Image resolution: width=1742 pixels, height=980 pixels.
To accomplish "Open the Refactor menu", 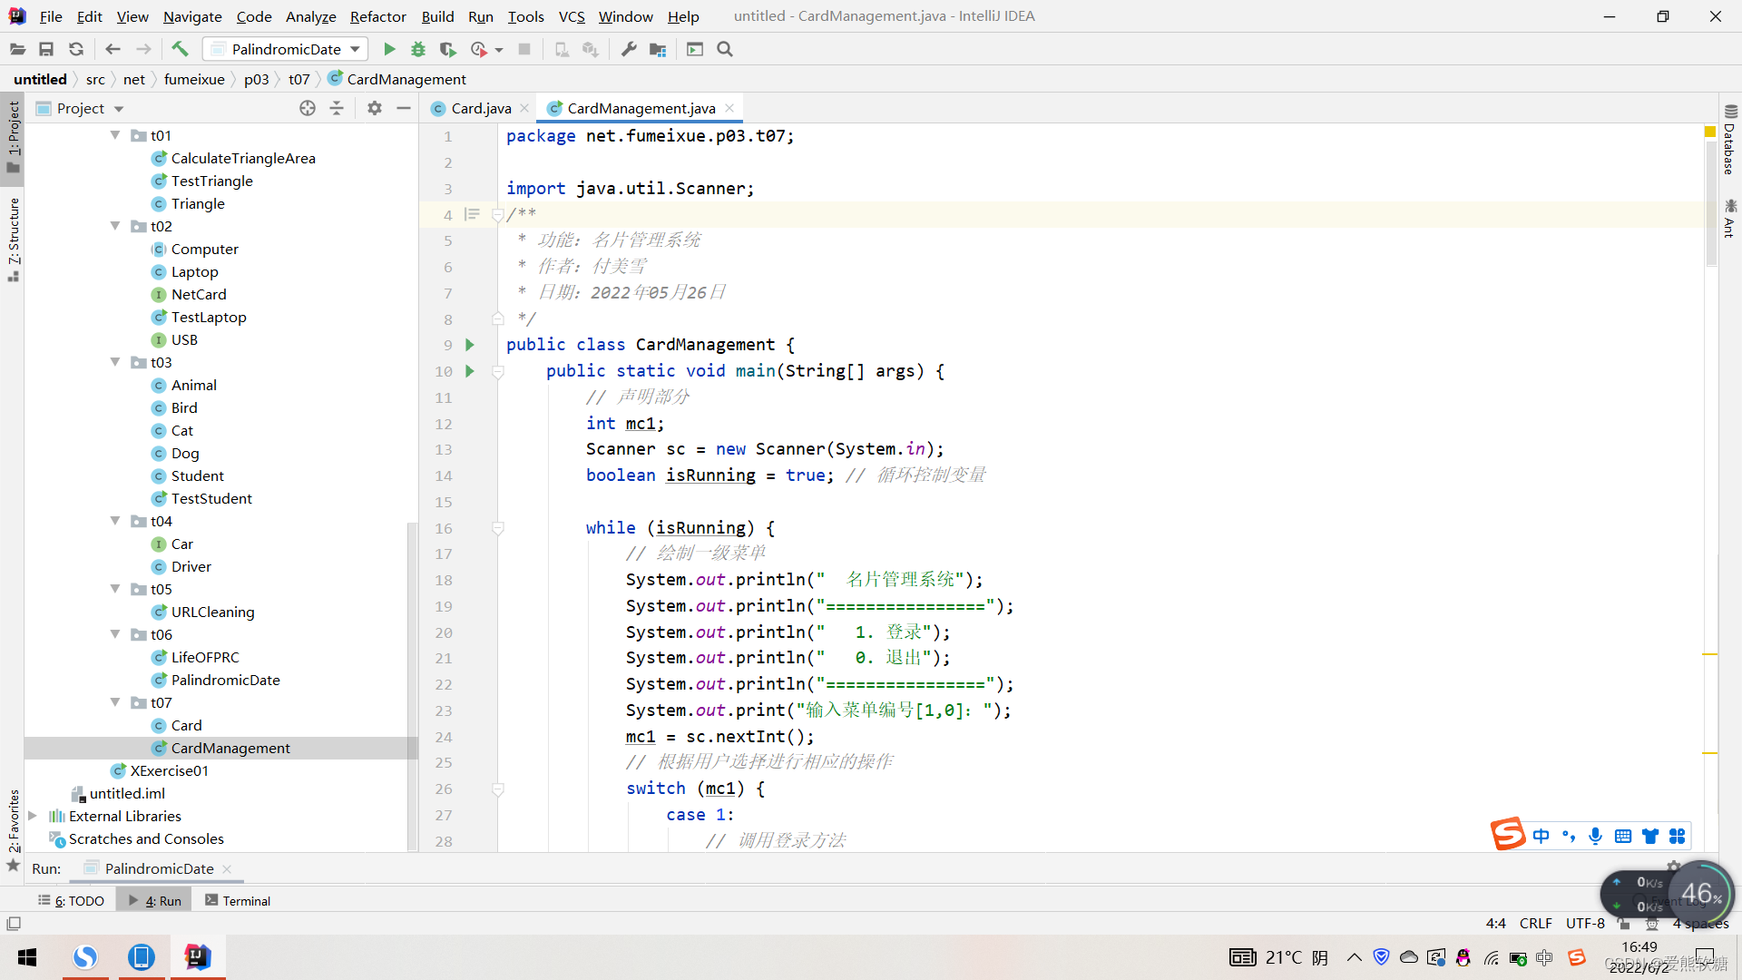I will pyautogui.click(x=377, y=16).
